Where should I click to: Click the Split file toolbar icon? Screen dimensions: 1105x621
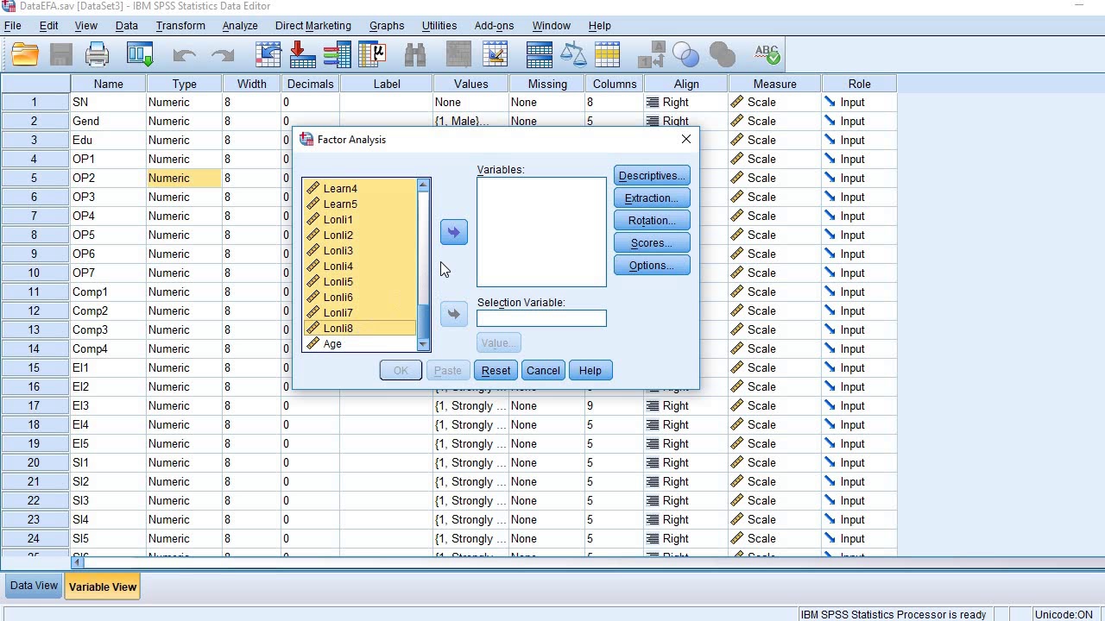click(540, 56)
